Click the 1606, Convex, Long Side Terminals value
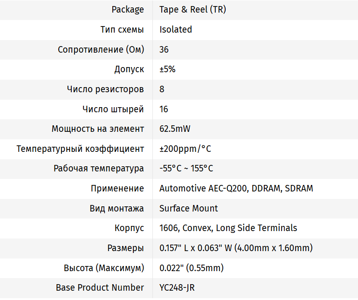This screenshot has height=300, width=358. tap(228, 228)
